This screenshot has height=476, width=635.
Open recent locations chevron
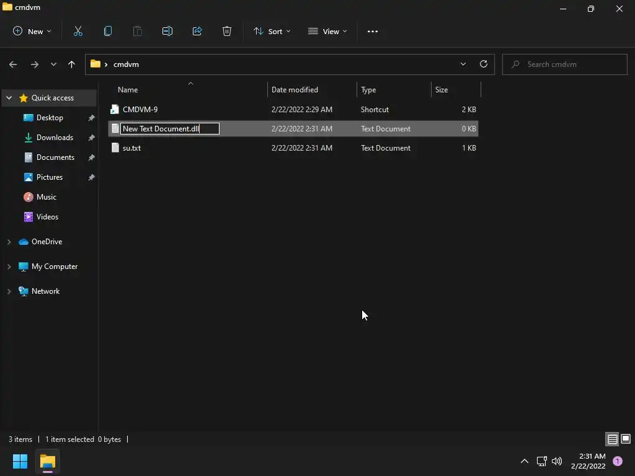(x=53, y=64)
